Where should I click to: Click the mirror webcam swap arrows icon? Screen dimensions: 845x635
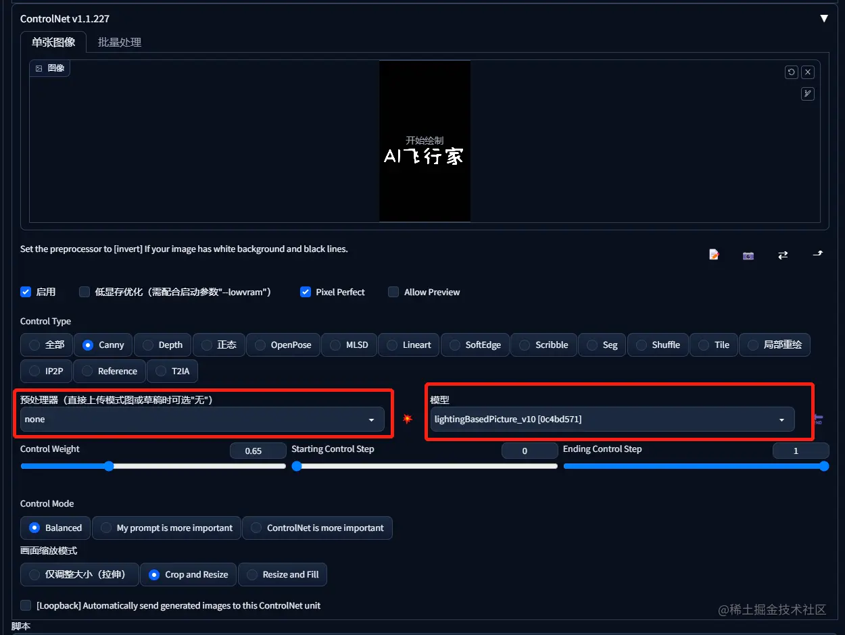coord(783,255)
